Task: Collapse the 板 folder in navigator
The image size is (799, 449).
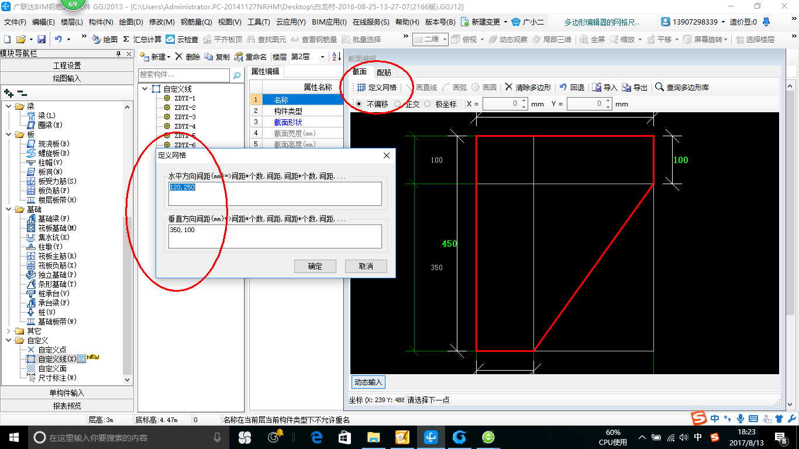Action: [9, 134]
